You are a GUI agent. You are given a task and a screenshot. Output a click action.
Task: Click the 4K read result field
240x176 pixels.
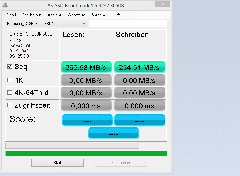coord(86,80)
